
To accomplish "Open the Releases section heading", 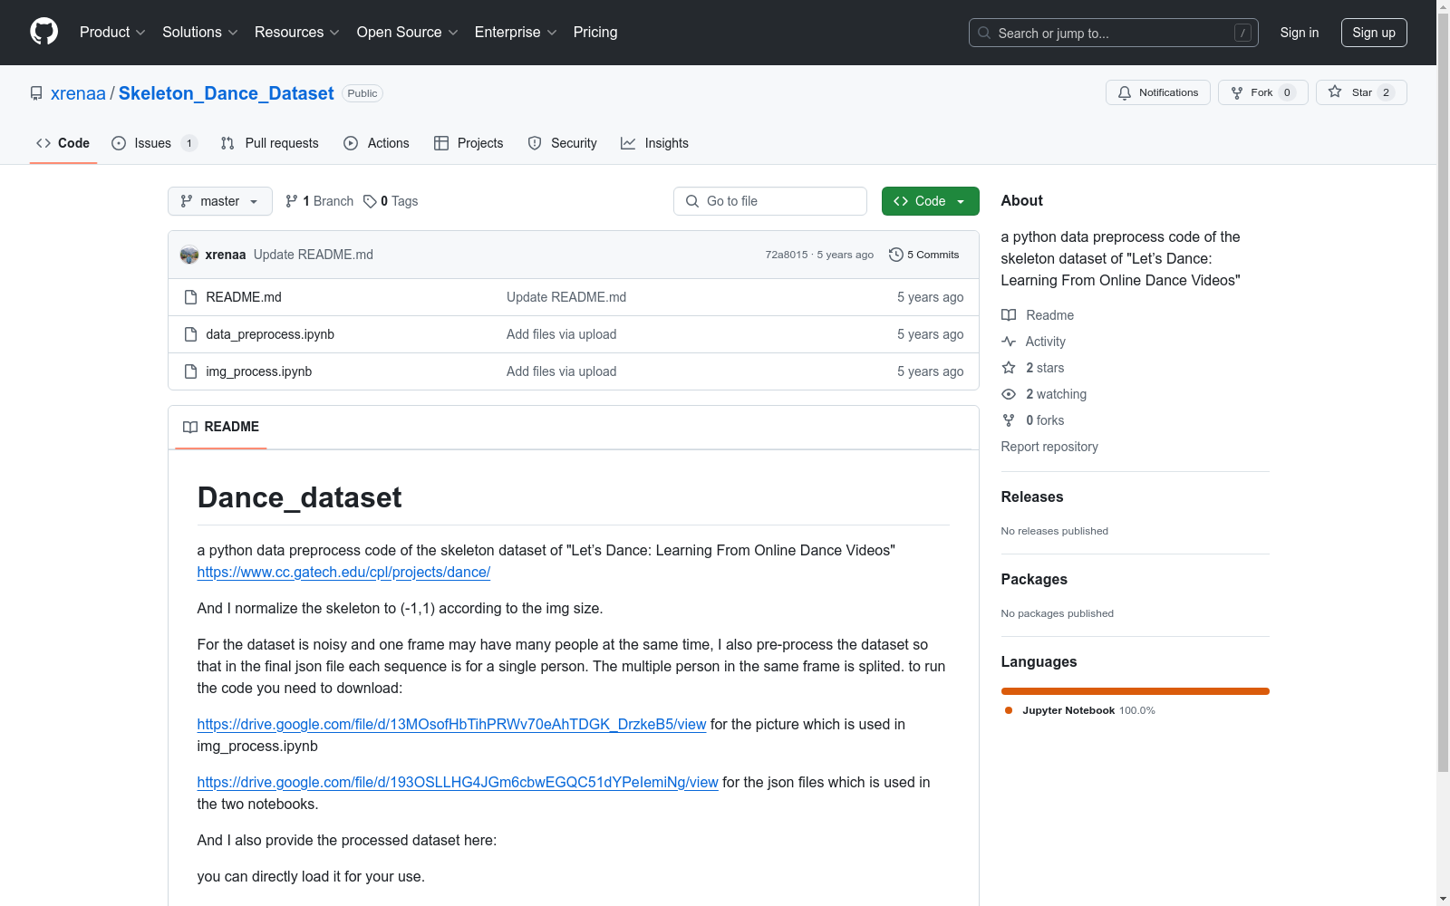I will [1032, 496].
